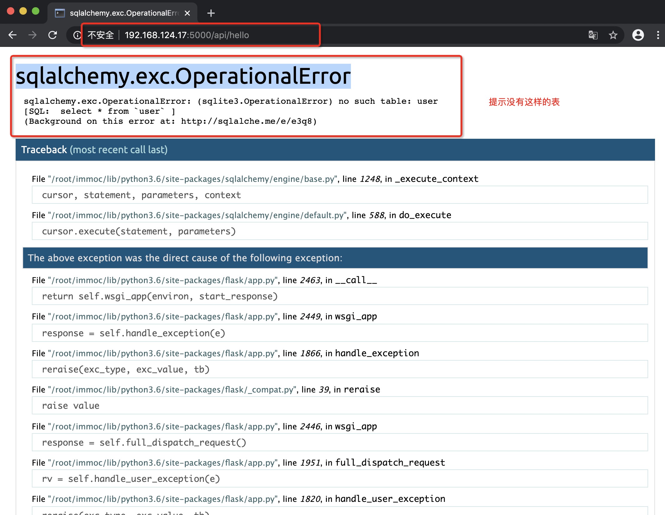Screen dimensions: 665x515
Task: Click the red macOS close window button
Action: [11, 11]
